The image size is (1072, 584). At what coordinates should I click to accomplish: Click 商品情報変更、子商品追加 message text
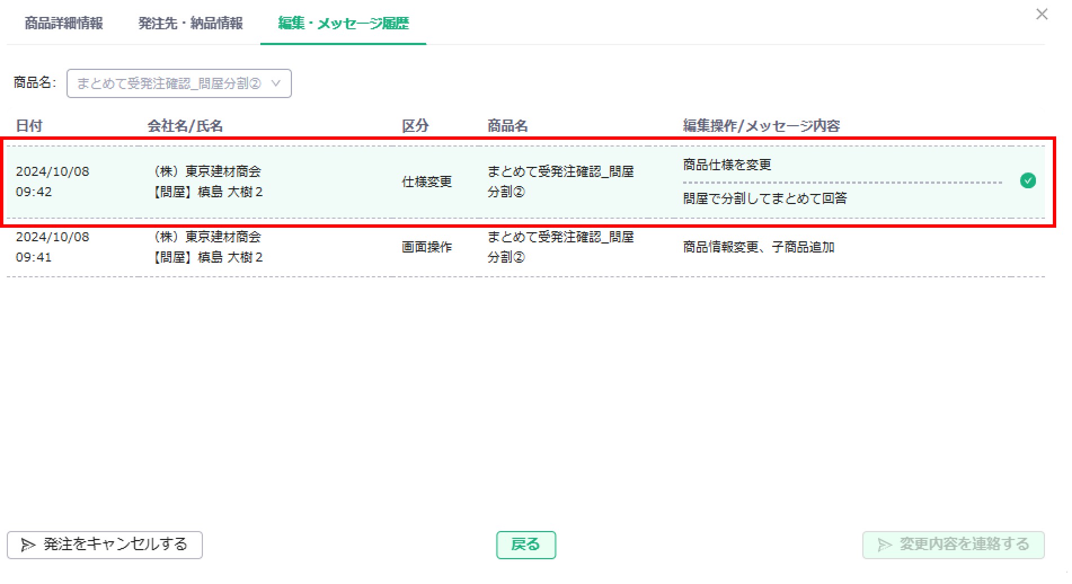click(759, 247)
